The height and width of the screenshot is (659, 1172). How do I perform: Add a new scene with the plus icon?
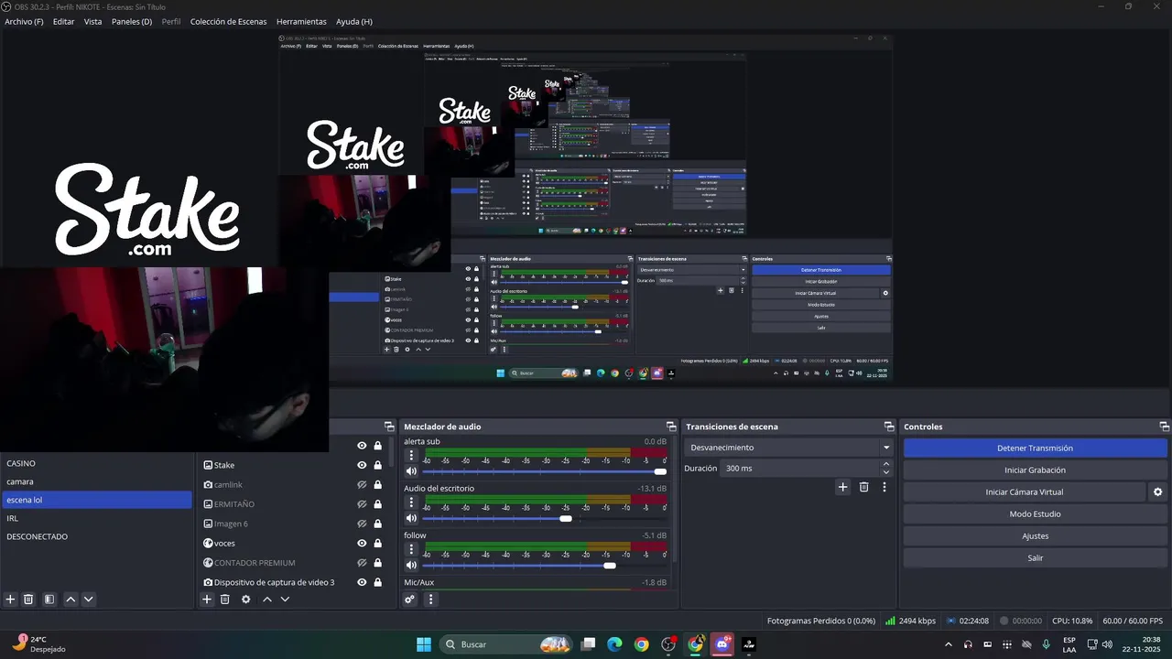(x=11, y=600)
